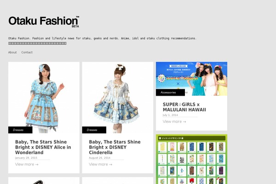Open the Cinderella dress photo
Image resolution: width=276 pixels, height=184 pixels.
pyautogui.click(x=118, y=98)
